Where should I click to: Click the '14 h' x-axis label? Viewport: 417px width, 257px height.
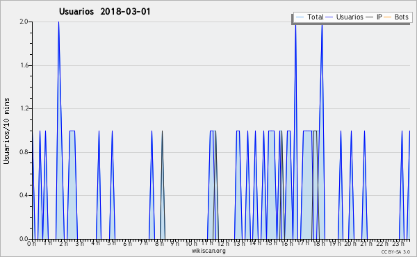[255, 243]
